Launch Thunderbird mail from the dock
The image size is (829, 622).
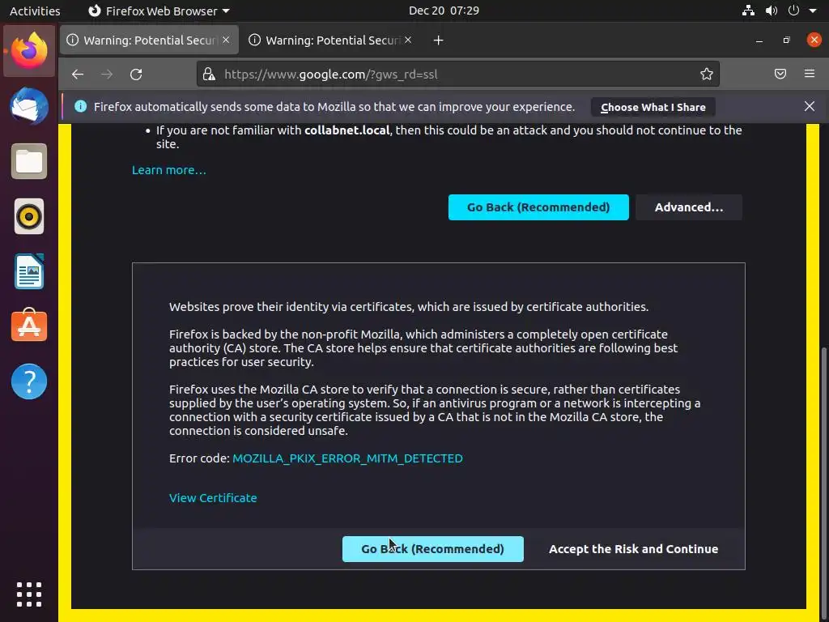click(29, 106)
